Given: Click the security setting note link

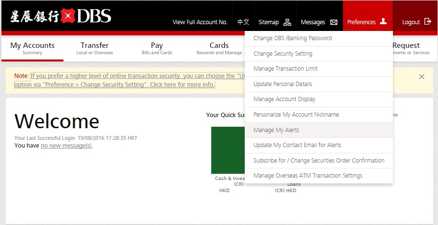Looking at the screenshot, I should pos(129,80).
